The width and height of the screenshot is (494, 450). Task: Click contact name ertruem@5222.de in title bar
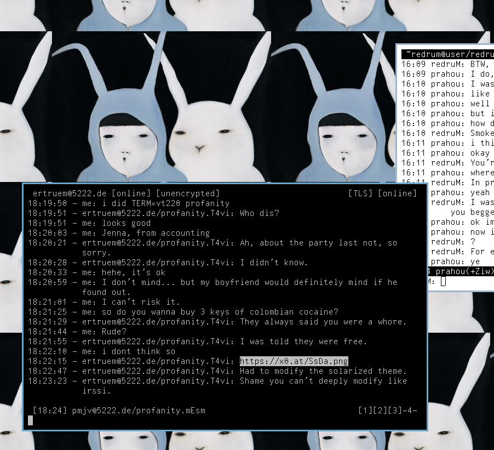[x=70, y=193]
